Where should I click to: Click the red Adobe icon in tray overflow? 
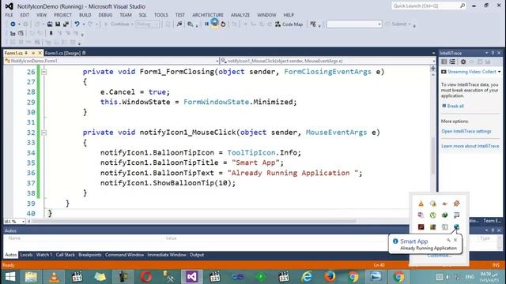tap(421, 227)
